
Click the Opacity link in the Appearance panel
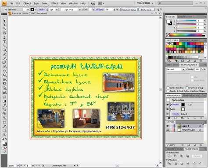[x=176, y=114]
